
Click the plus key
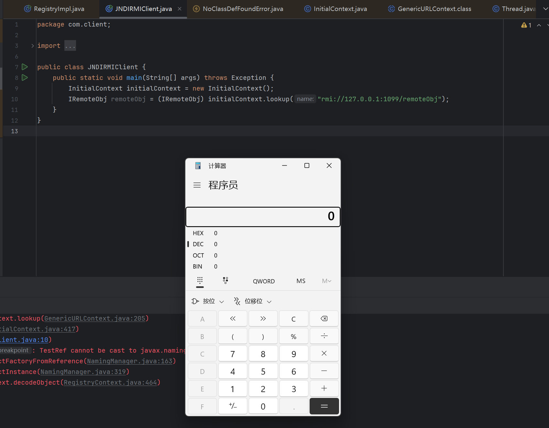coord(324,389)
